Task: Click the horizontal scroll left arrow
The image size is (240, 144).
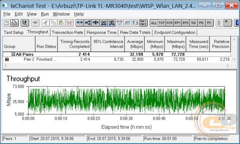Action: pos(6,66)
